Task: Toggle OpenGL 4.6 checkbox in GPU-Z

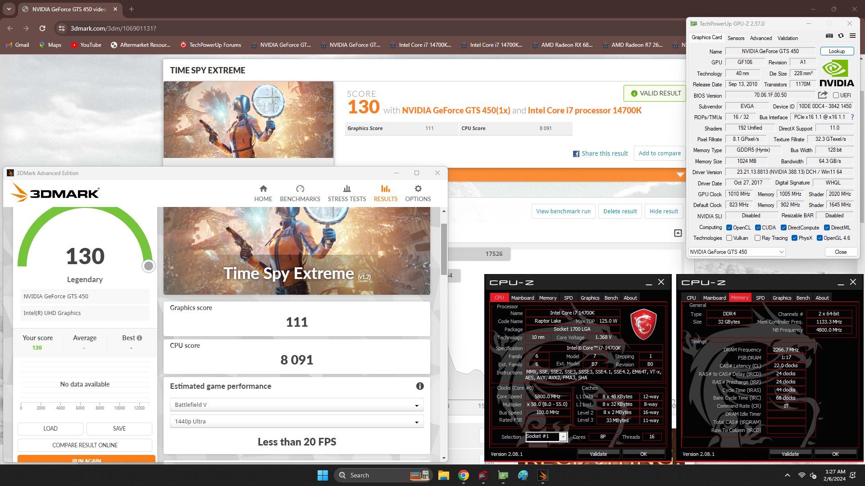Action: tap(819, 238)
